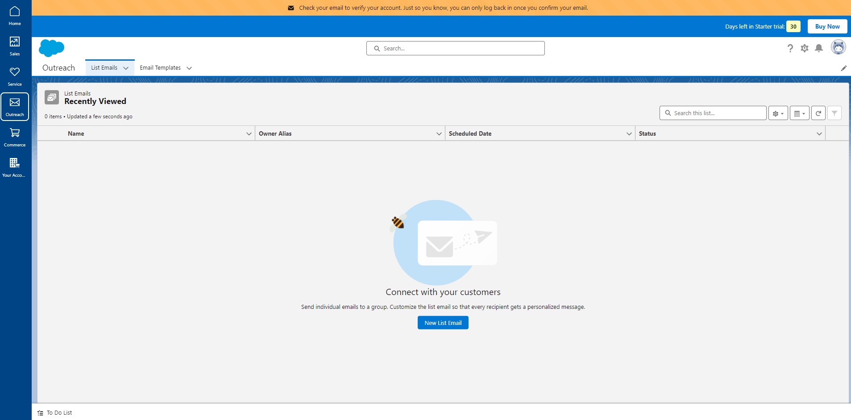Open the user profile avatar
This screenshot has width=851, height=420.
pos(838,47)
